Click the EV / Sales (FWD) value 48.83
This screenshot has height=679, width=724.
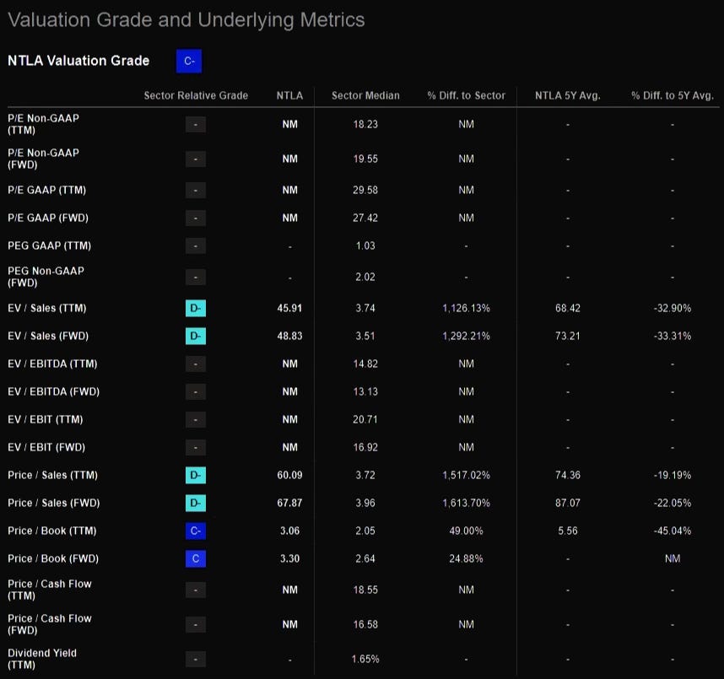coord(289,336)
